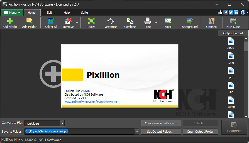This screenshot has height=143, width=249.
Task: Switch to the Help tab
Action: pos(67,13)
